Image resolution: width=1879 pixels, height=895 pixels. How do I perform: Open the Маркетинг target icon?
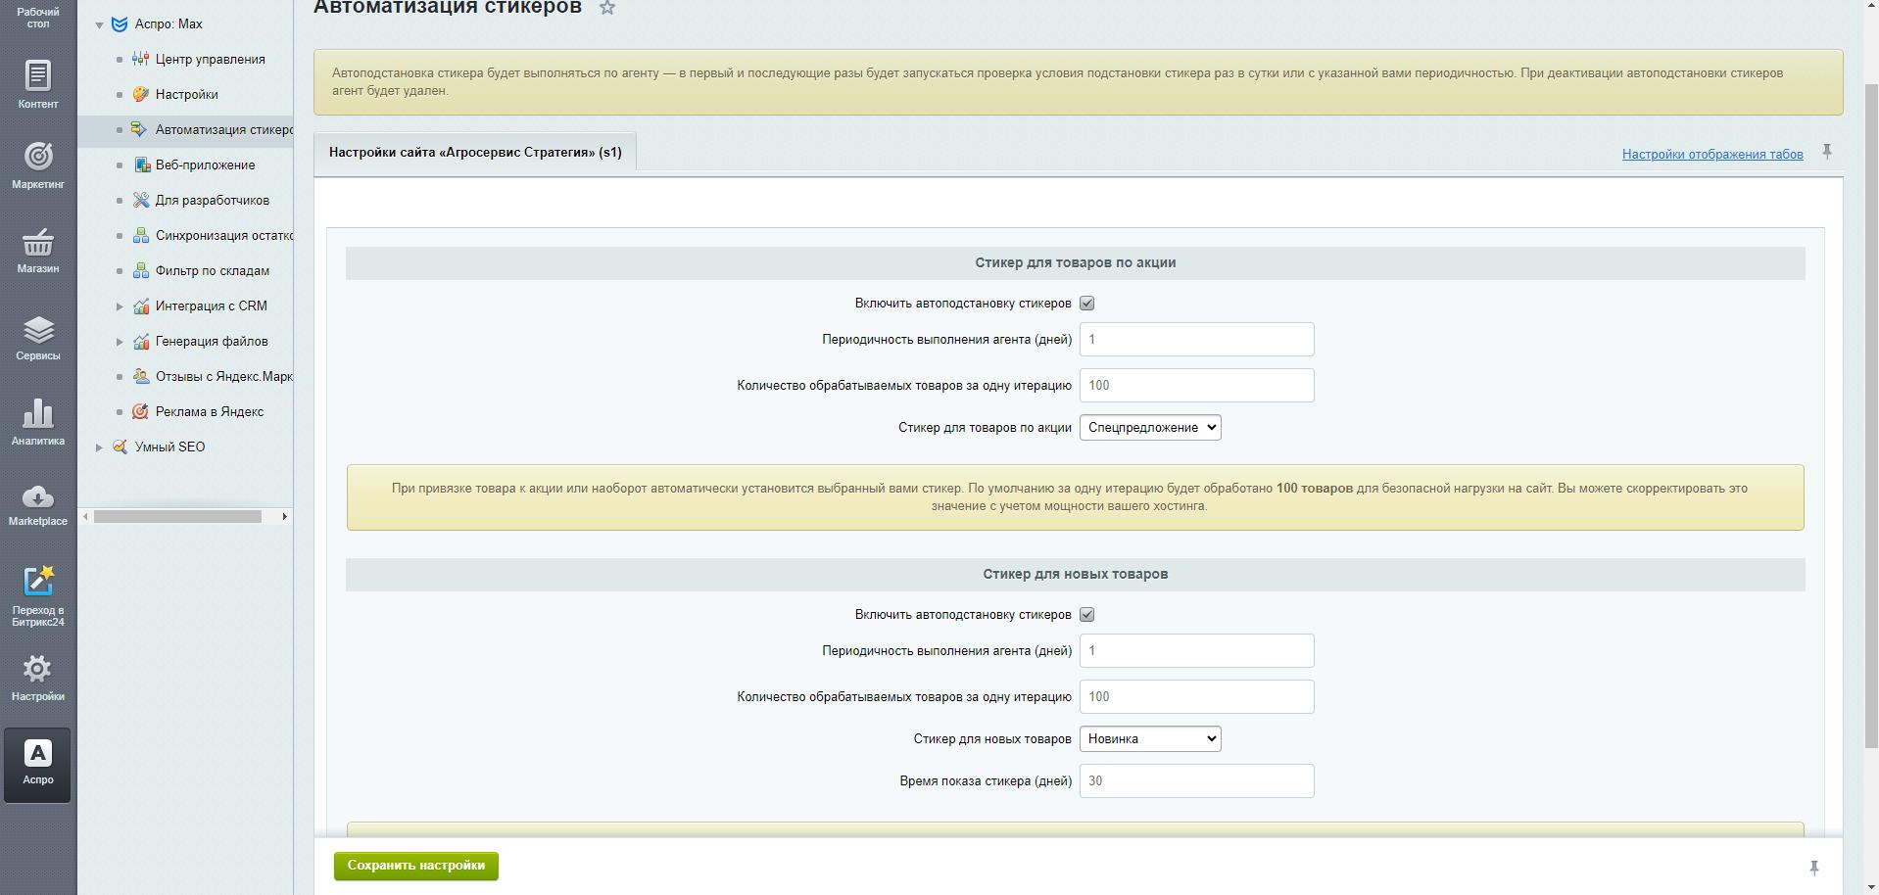pyautogui.click(x=37, y=157)
